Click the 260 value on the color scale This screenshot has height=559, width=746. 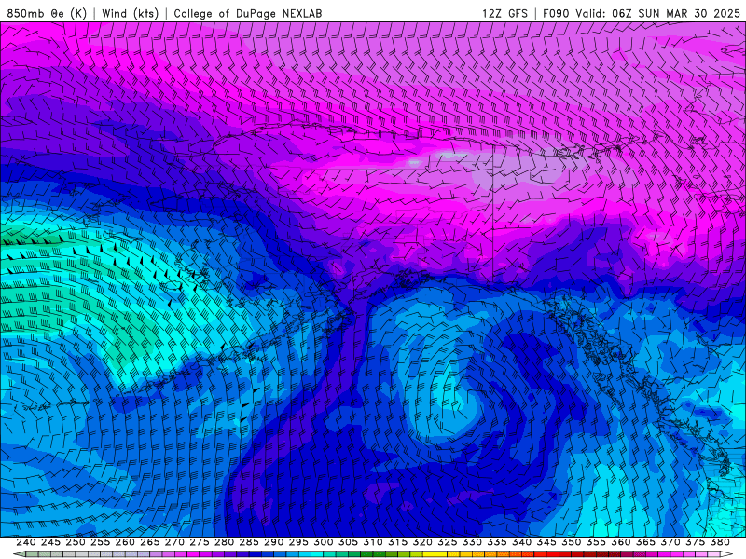pos(125,542)
